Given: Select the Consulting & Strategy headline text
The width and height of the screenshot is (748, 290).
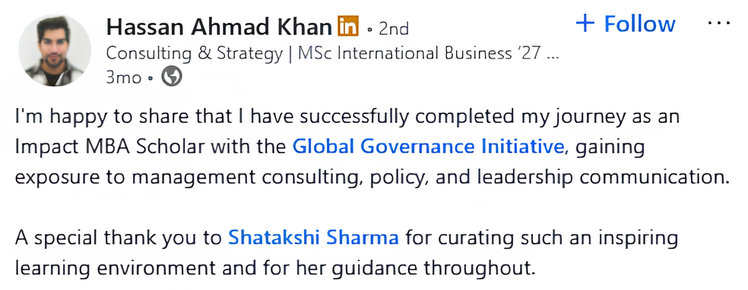Looking at the screenshot, I should coord(195,54).
